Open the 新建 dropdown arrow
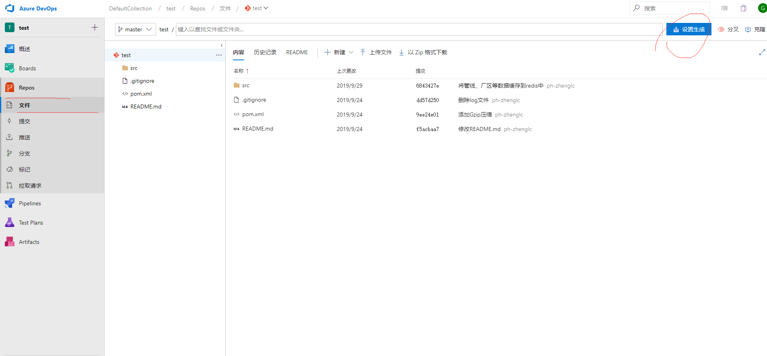Screen dimensions: 767x356 (351, 52)
